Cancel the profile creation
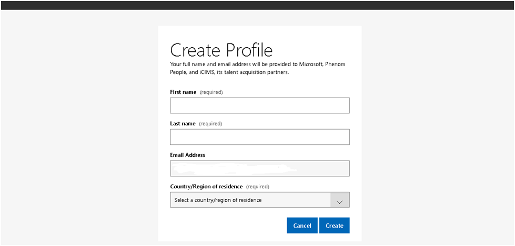 [302, 226]
